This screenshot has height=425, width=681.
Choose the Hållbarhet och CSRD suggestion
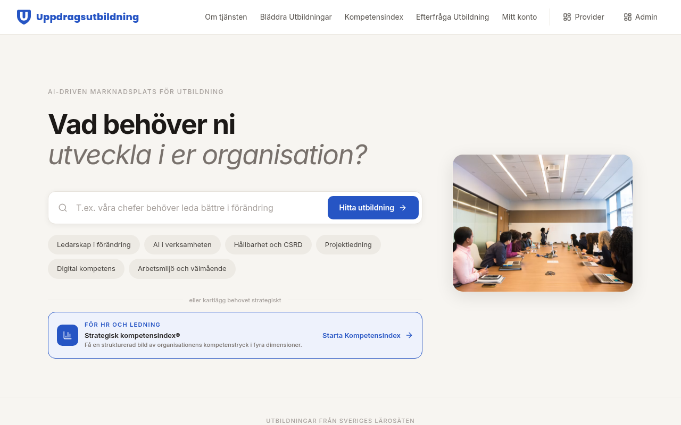tap(268, 245)
